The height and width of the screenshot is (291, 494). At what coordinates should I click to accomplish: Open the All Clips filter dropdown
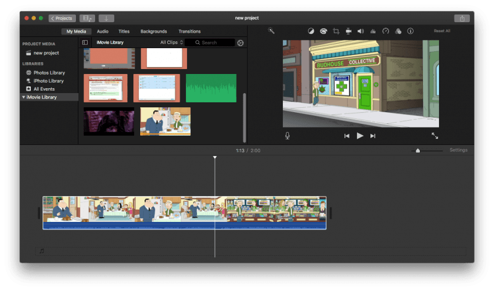(172, 43)
